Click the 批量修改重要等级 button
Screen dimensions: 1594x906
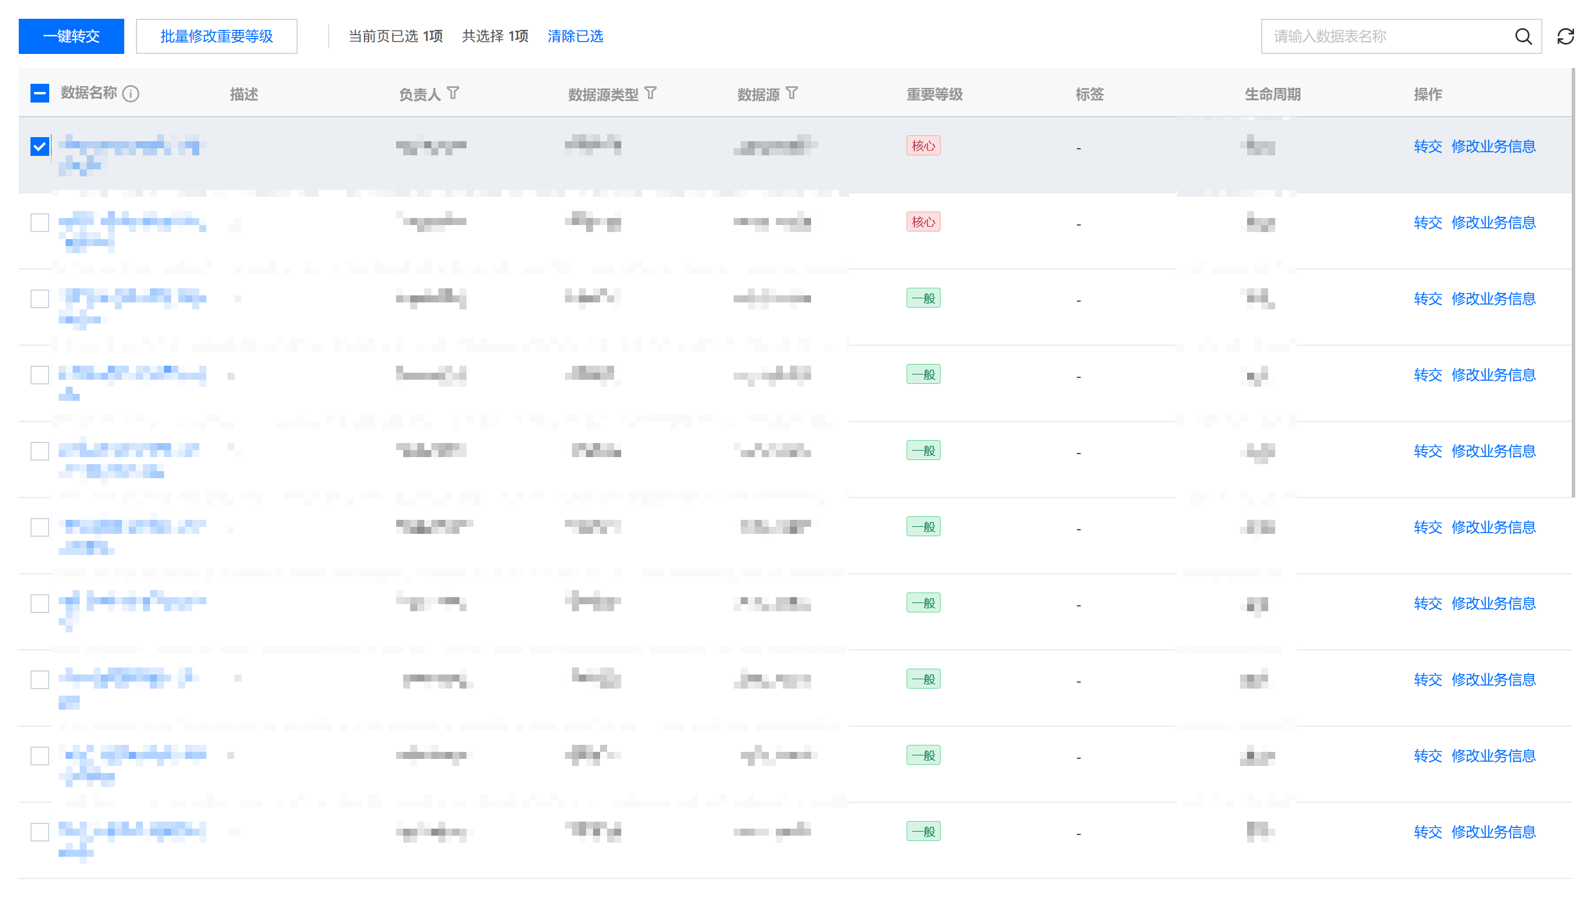click(x=216, y=37)
